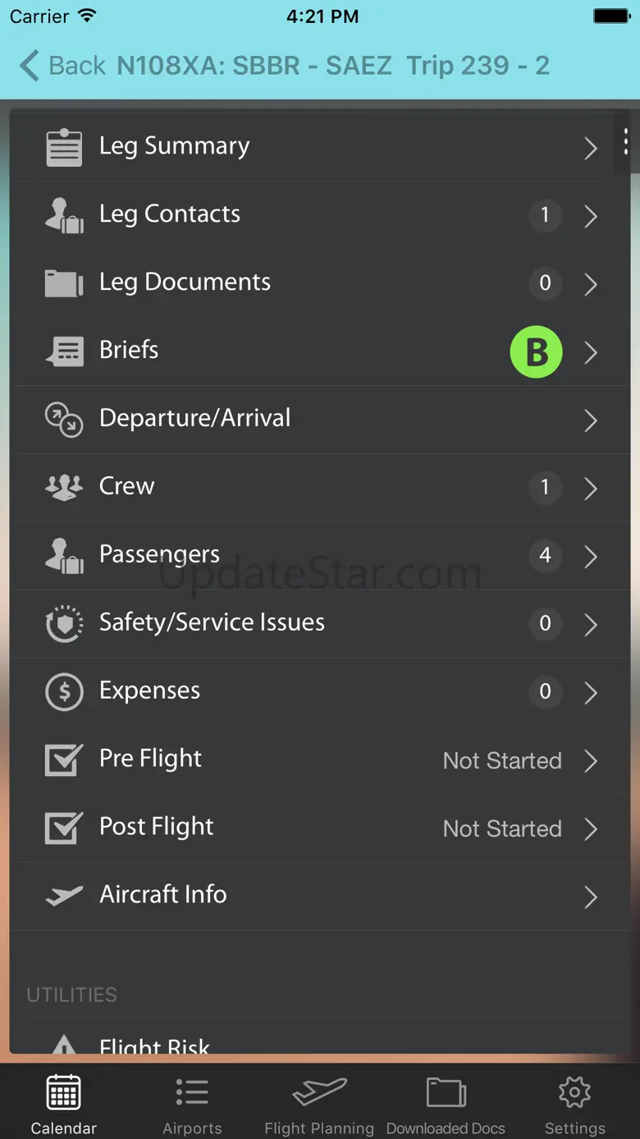Tap the Passengers count badge showing 4
This screenshot has height=1139, width=640.
(545, 556)
